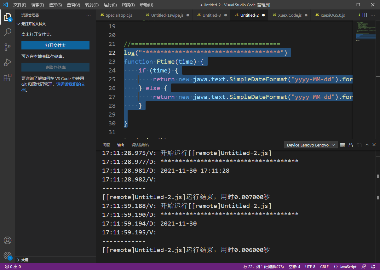Open the 运行 menu

pyautogui.click(x=109, y=5)
